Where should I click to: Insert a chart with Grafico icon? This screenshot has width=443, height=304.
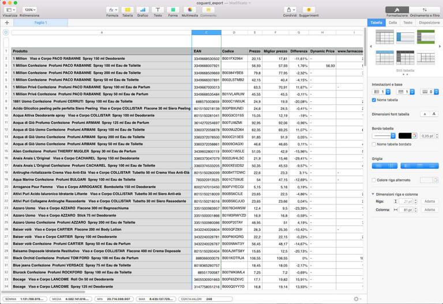pyautogui.click(x=142, y=10)
